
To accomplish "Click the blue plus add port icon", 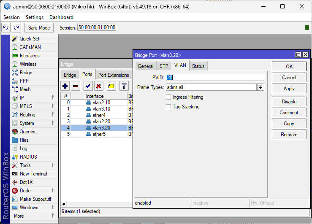I will click(x=65, y=86).
